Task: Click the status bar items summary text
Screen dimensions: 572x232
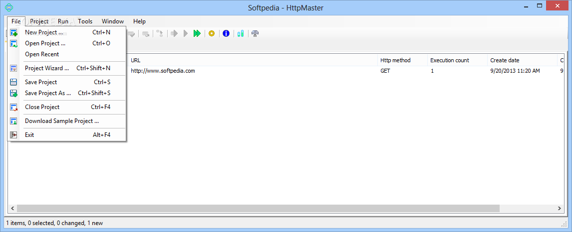Action: tap(55, 223)
